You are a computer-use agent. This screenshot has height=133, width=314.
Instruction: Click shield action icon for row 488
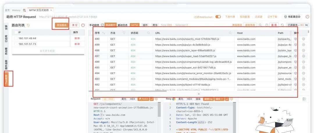click(x=295, y=50)
